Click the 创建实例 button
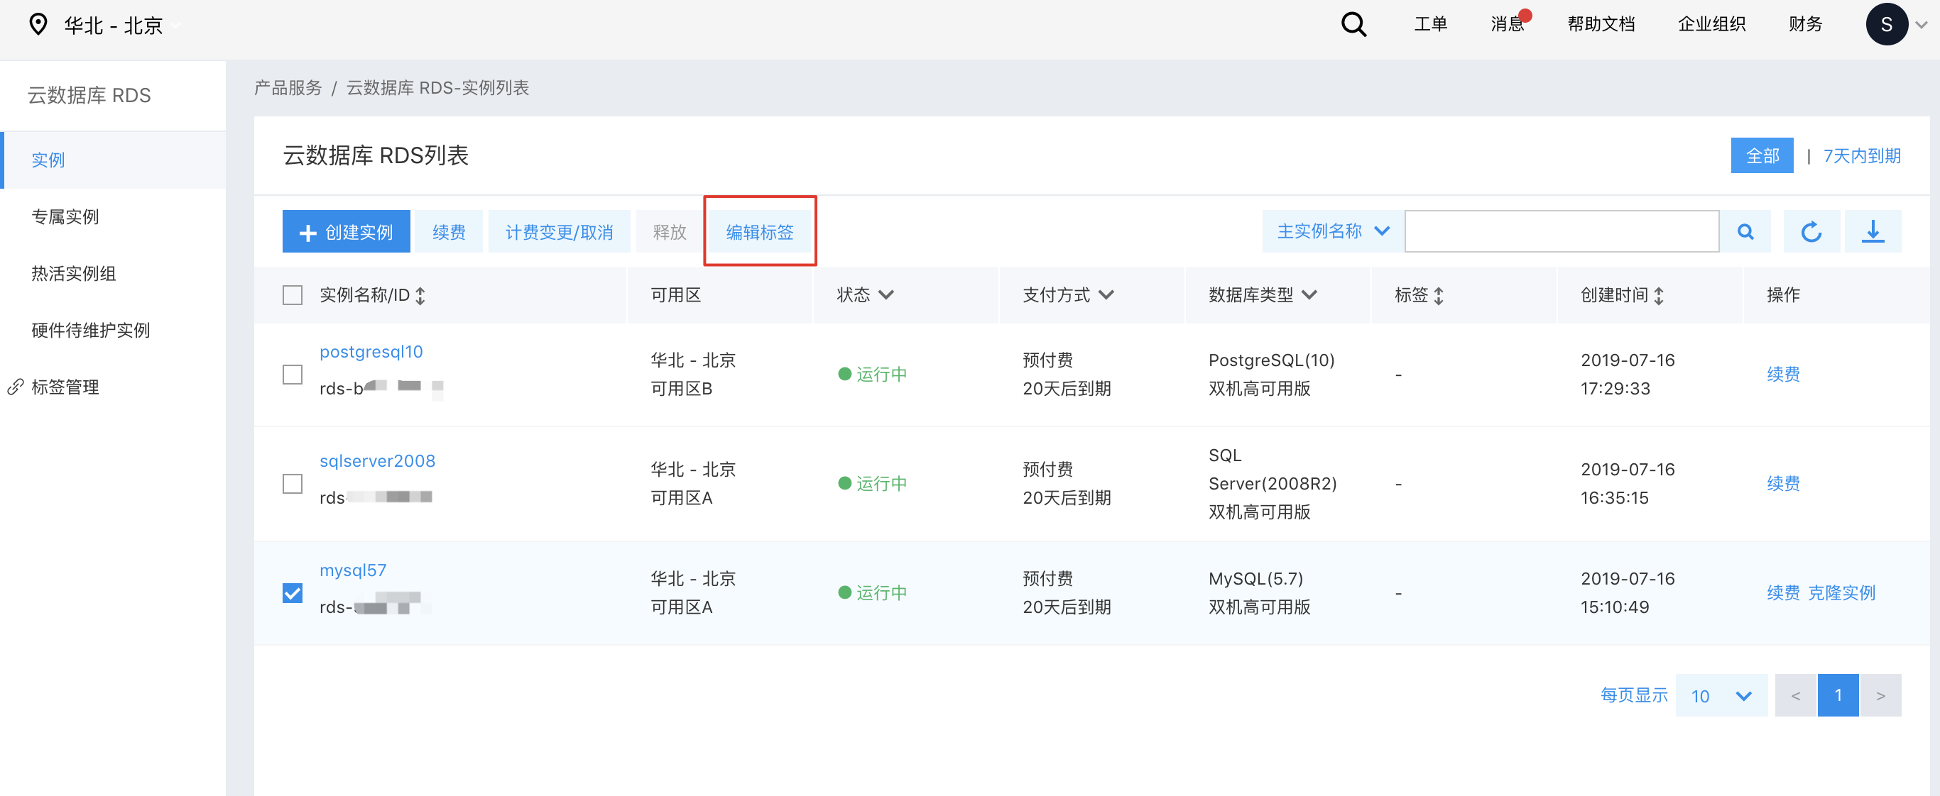The image size is (1940, 796). [347, 232]
